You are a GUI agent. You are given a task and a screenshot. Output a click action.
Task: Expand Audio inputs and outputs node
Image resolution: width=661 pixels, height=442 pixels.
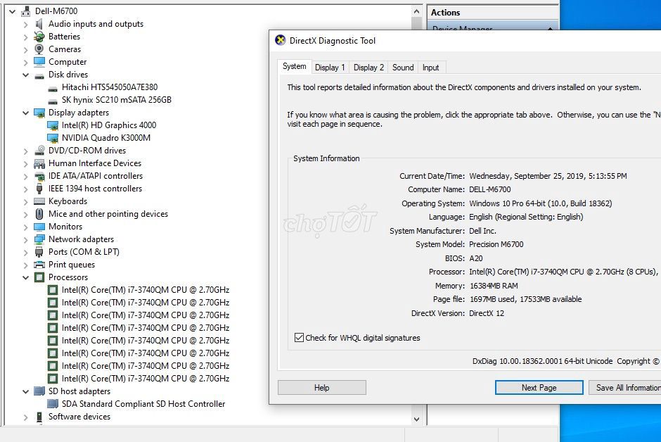pyautogui.click(x=26, y=25)
